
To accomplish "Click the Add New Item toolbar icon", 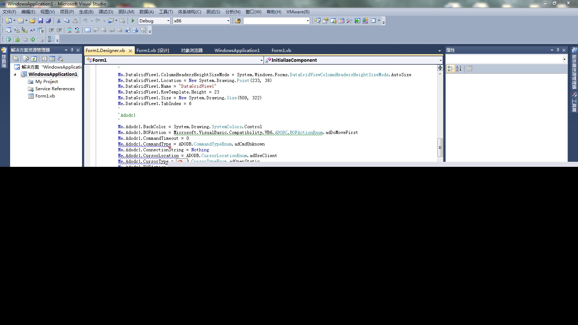I will point(21,21).
